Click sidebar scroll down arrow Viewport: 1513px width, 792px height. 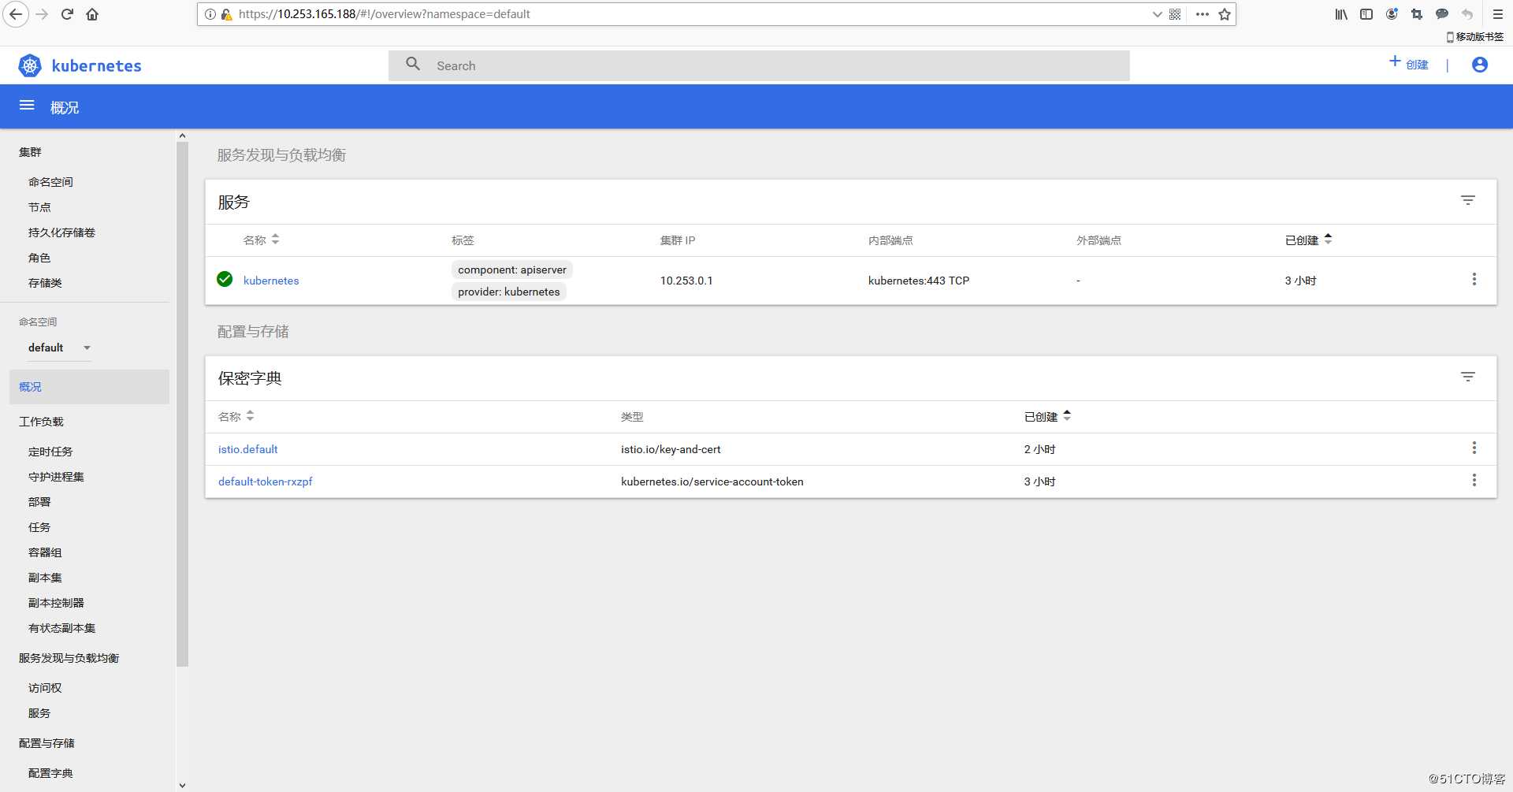183,786
